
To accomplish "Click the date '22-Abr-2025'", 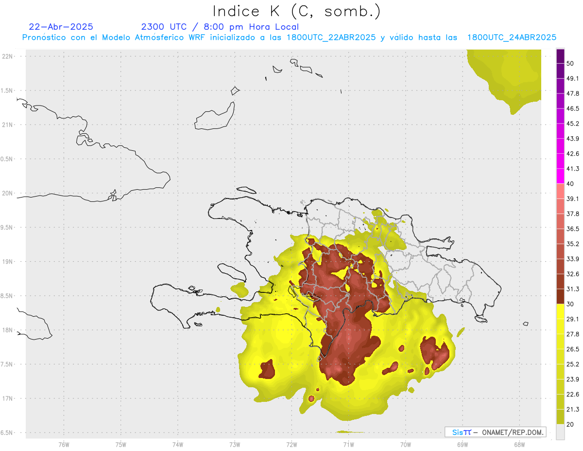I will pyautogui.click(x=61, y=27).
